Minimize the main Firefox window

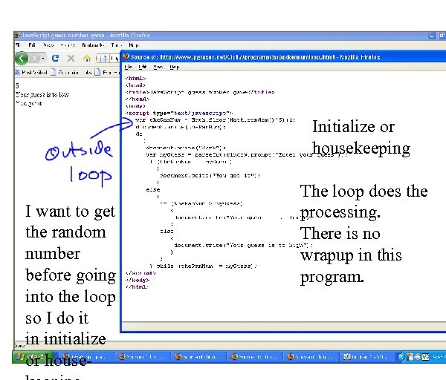point(432,36)
